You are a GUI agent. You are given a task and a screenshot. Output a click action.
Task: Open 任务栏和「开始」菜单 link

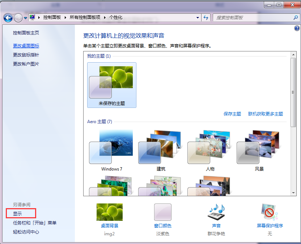[35, 223]
